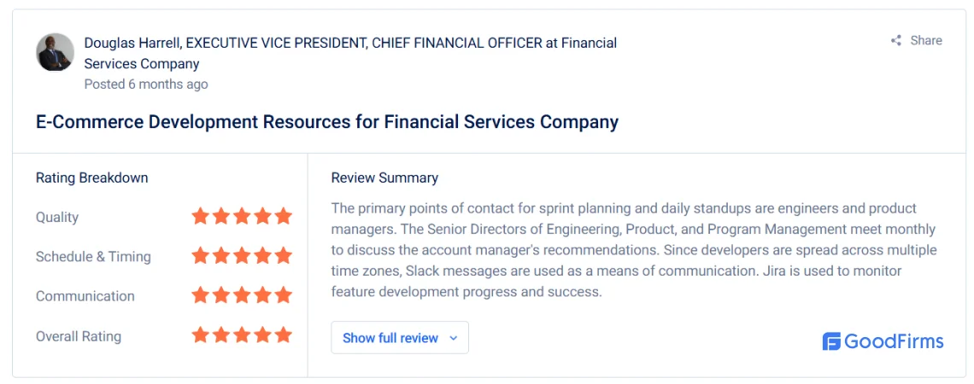974x384 pixels.
Task: Click the Rating Breakdown heading
Action: tap(92, 178)
